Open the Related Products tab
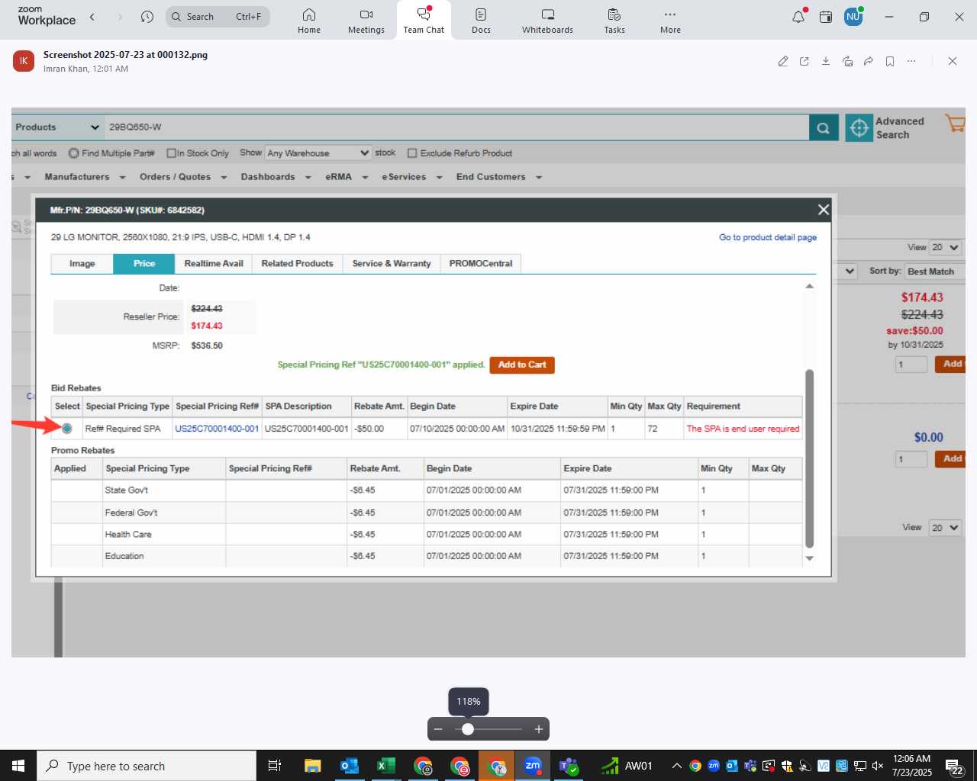Image resolution: width=977 pixels, height=781 pixels. click(297, 264)
